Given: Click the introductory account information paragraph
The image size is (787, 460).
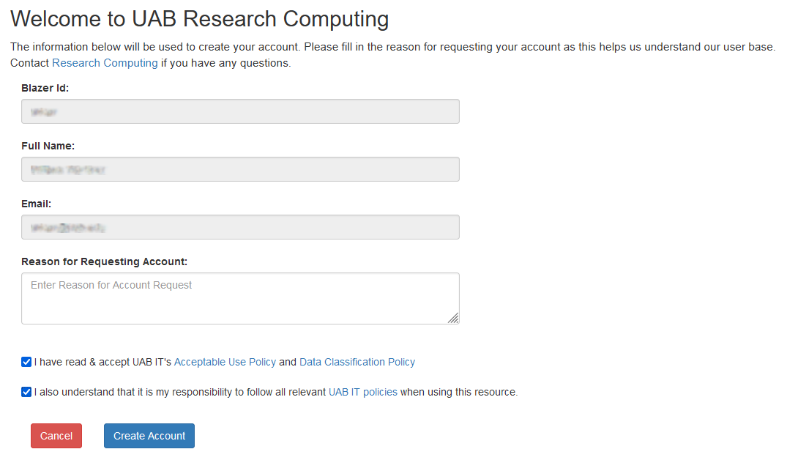Looking at the screenshot, I should pyautogui.click(x=392, y=47).
